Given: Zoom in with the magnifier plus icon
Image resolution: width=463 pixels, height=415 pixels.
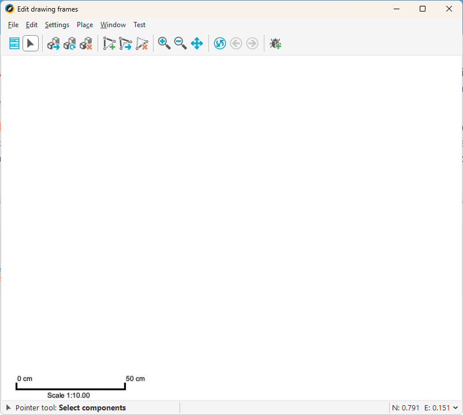Looking at the screenshot, I should pyautogui.click(x=165, y=43).
